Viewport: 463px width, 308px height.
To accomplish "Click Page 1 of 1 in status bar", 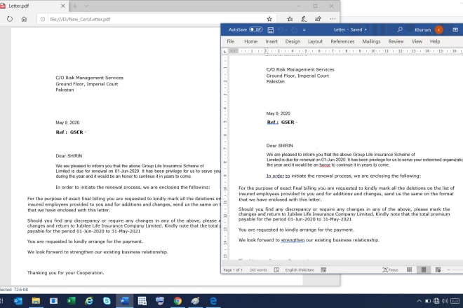I will [x=233, y=270].
